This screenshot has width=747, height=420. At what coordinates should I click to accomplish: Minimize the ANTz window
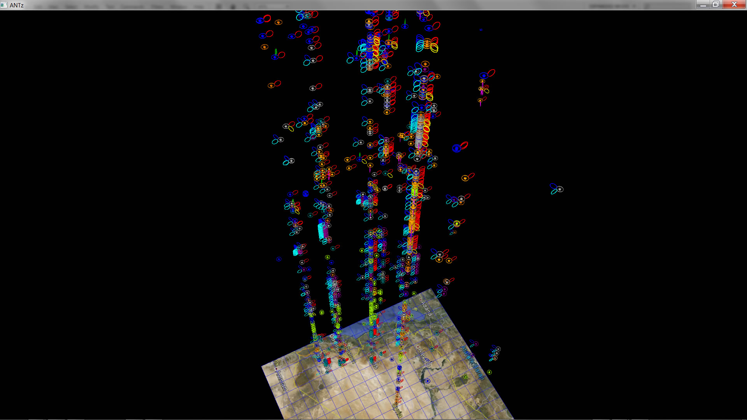[x=703, y=5]
